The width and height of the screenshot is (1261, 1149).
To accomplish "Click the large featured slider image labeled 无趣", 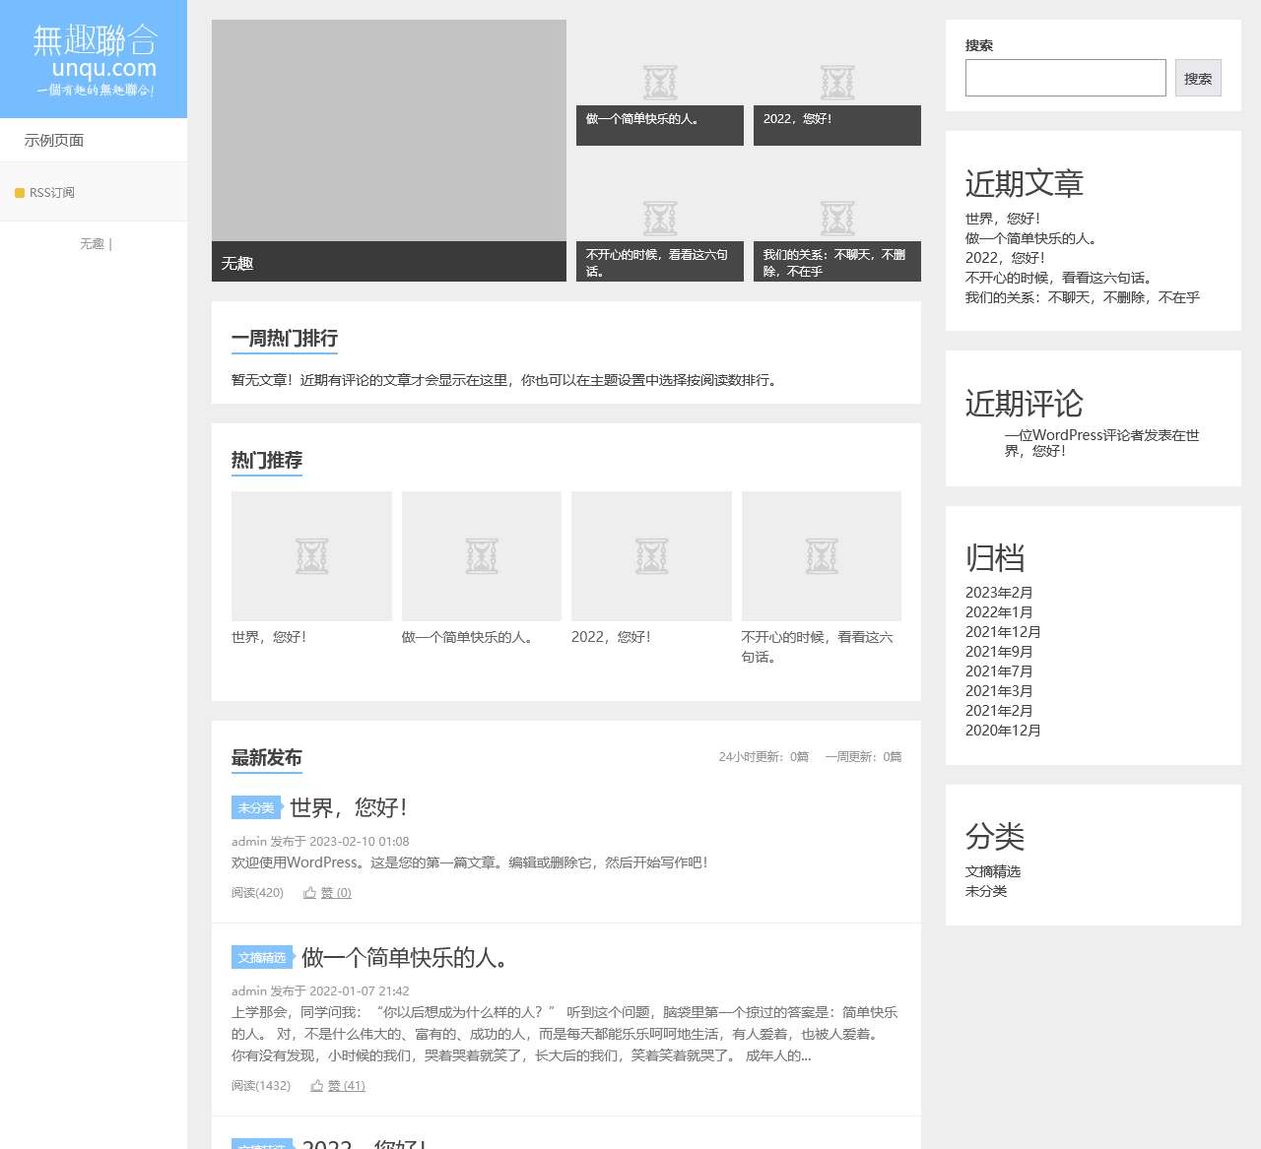I will pos(388,150).
